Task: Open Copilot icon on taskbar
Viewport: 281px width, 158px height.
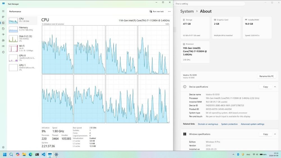Action: click(x=17, y=154)
